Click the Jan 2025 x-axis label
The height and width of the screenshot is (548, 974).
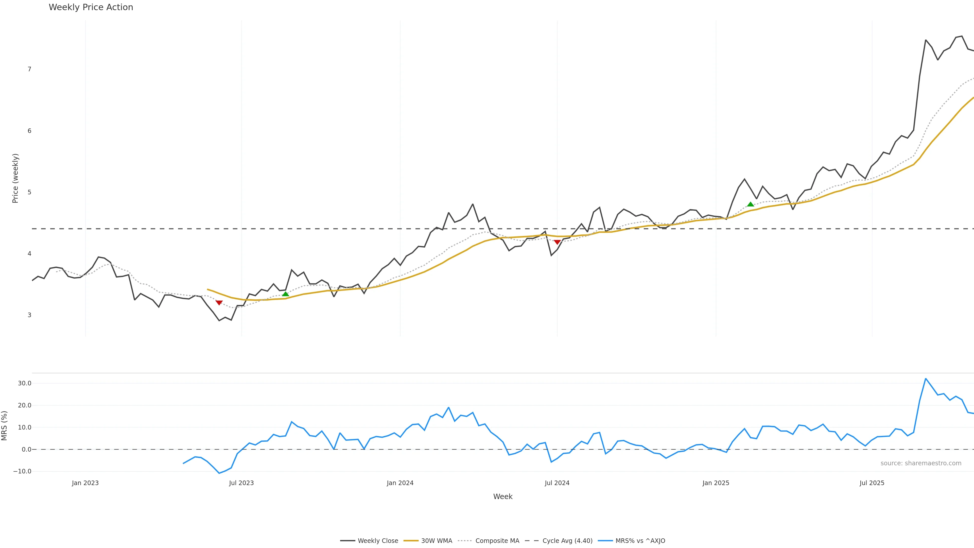[716, 483]
